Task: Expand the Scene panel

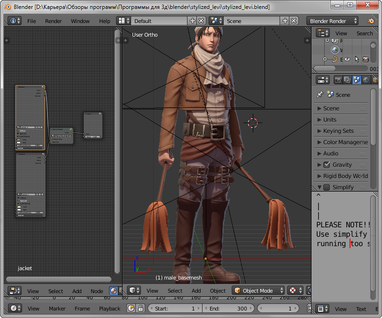Action: click(x=341, y=109)
